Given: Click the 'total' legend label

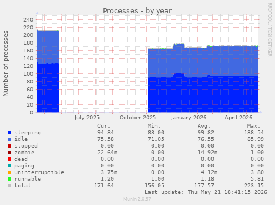Looking at the screenshot, I should (x=23, y=186).
